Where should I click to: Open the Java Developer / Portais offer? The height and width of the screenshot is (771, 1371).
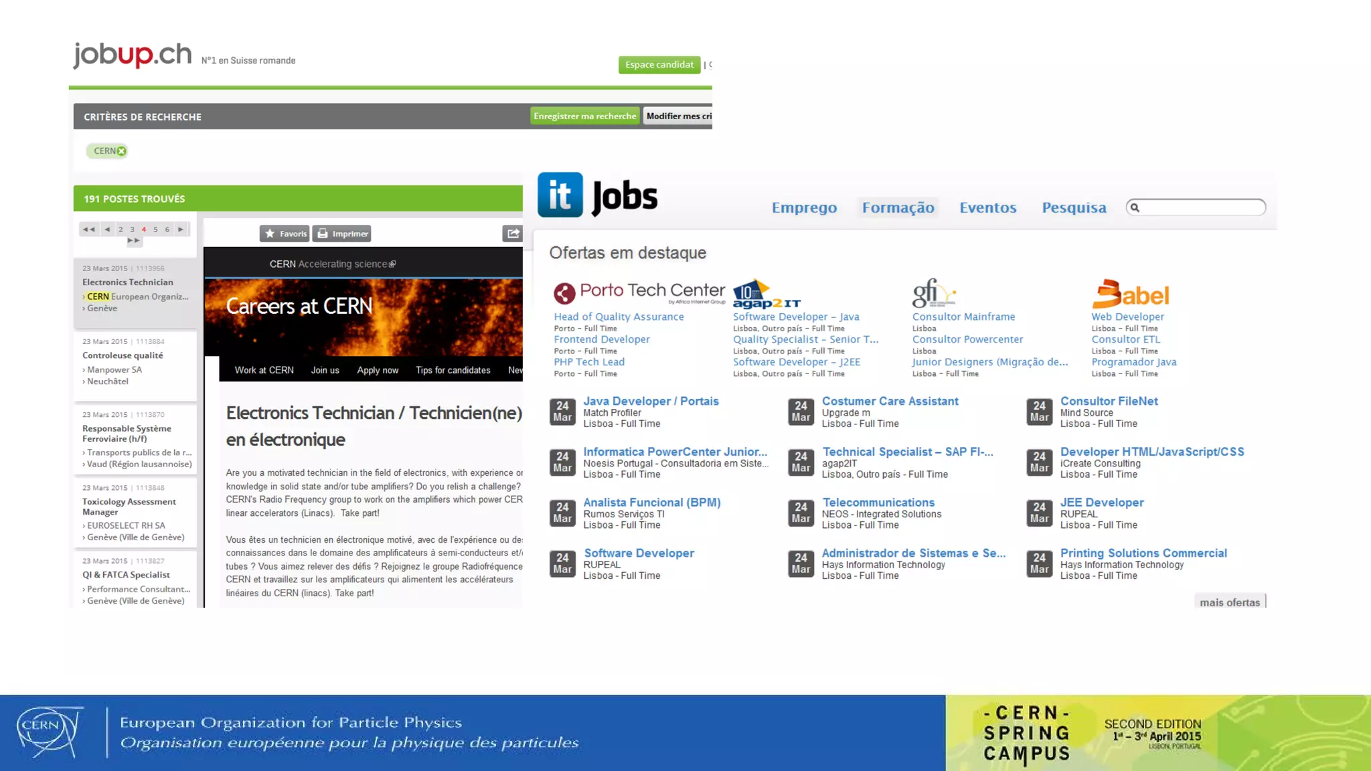click(651, 402)
